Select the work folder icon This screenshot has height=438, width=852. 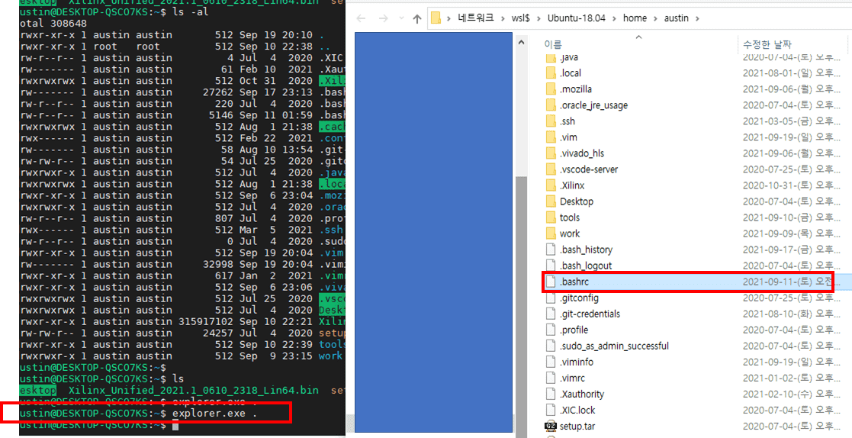click(551, 233)
